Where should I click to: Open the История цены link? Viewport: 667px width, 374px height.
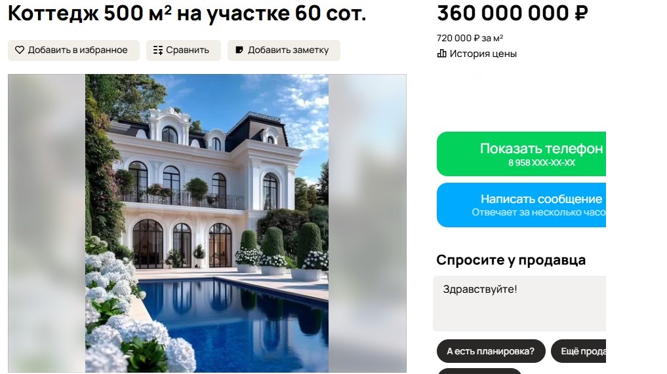click(483, 54)
